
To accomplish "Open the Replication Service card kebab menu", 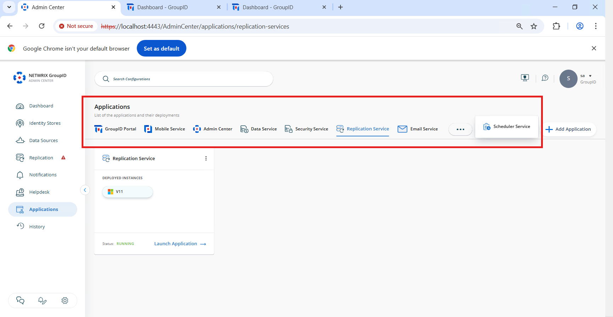I will click(206, 159).
